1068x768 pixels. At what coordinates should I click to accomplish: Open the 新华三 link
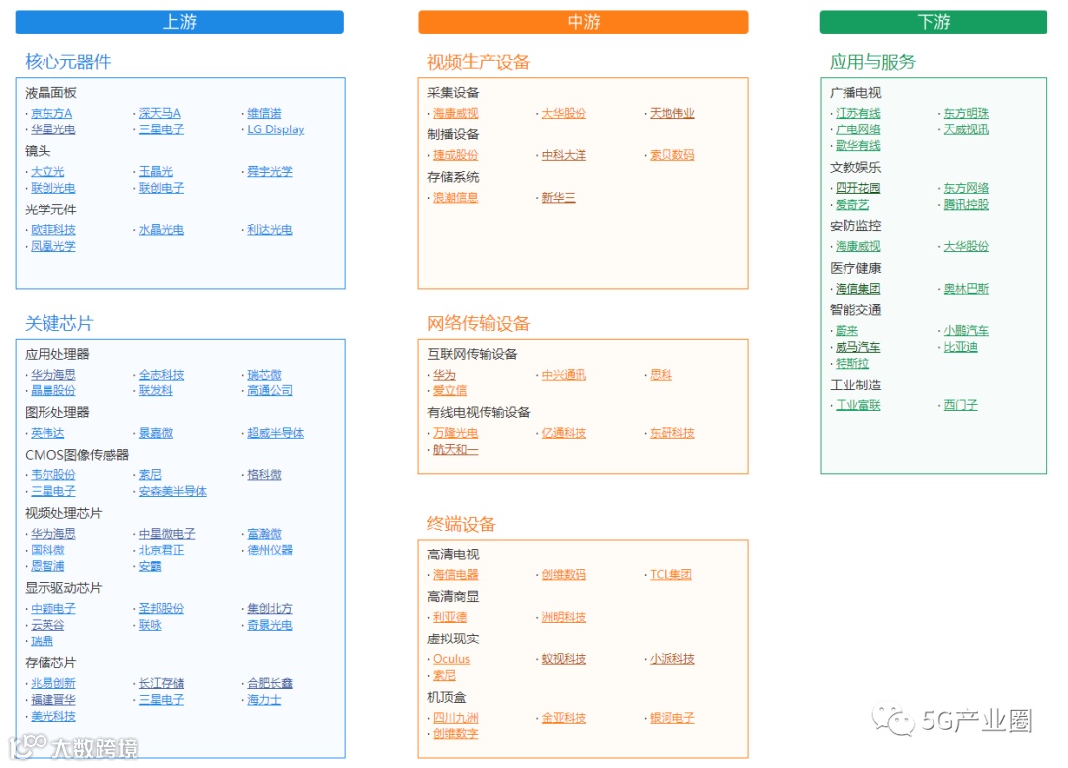click(x=558, y=198)
